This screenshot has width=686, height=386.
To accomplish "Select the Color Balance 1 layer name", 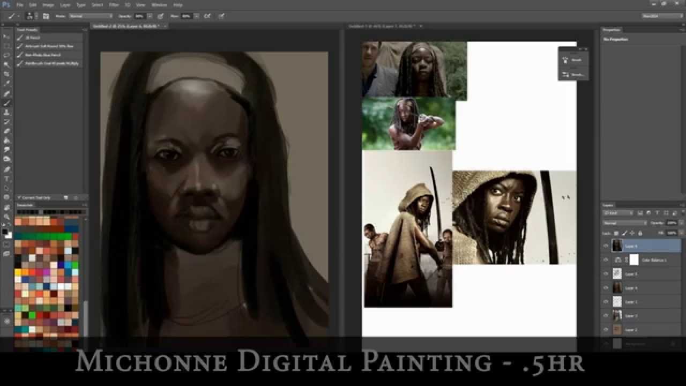I will point(654,260).
